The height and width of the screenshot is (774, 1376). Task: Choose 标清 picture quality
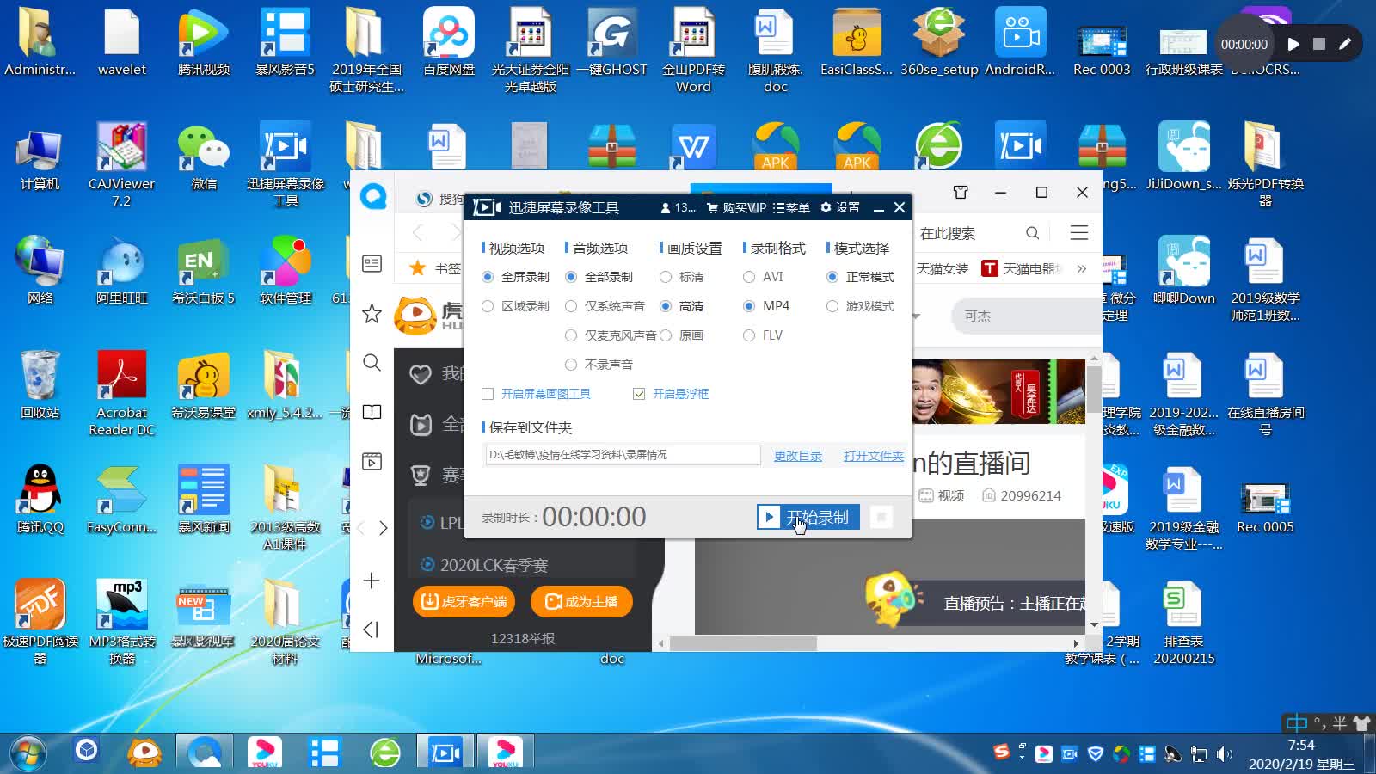click(681, 277)
